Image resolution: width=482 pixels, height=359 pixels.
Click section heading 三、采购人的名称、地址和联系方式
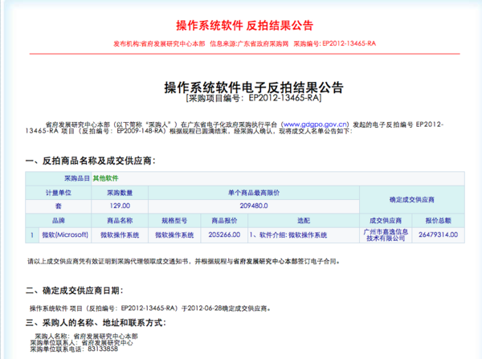pyautogui.click(x=96, y=323)
